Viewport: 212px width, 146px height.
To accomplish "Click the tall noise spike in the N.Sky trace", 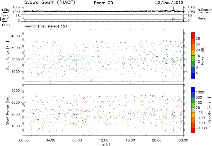I will tap(174, 9).
